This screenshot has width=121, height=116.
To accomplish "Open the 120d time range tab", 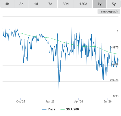I will [x=83, y=4].
